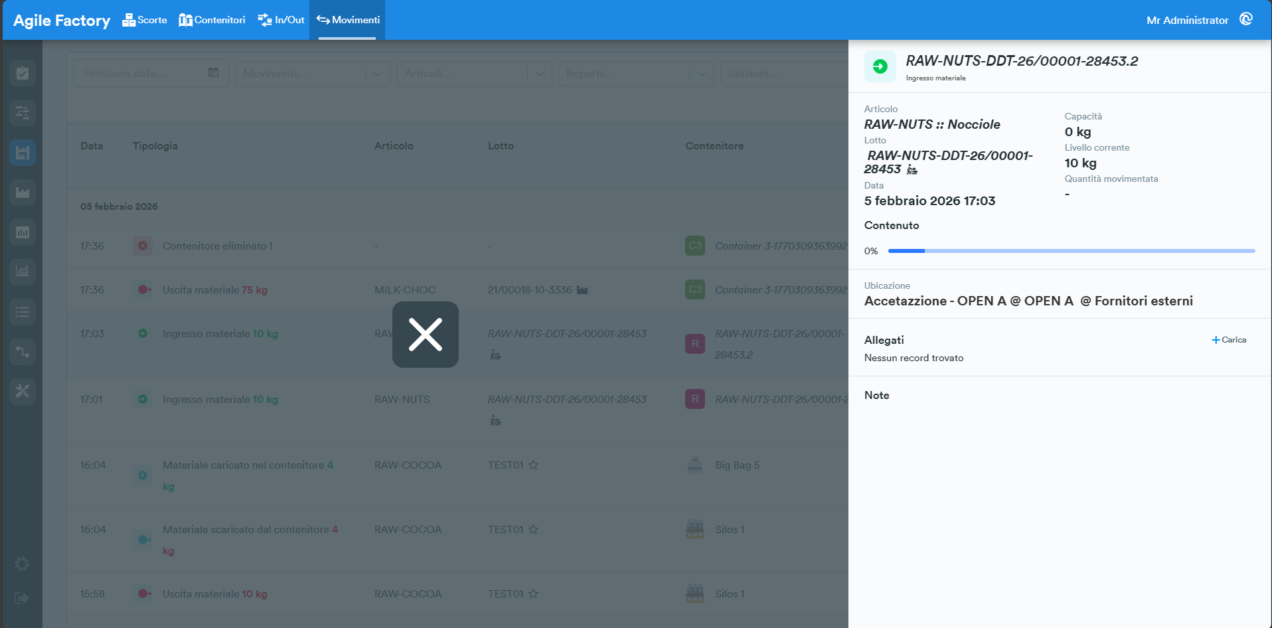
Task: Open the sliders settings sidebar icon
Action: (x=23, y=113)
